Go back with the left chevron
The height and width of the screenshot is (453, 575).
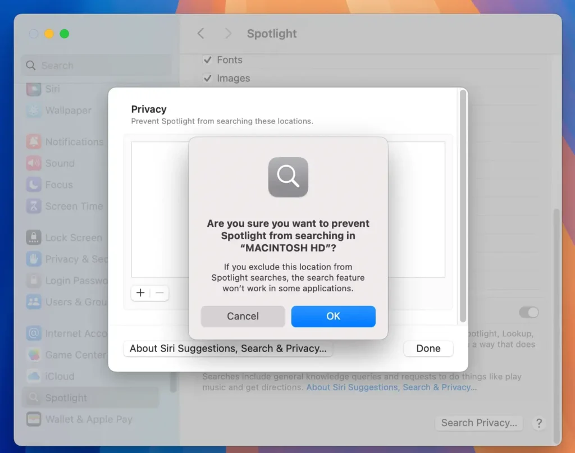click(x=201, y=34)
